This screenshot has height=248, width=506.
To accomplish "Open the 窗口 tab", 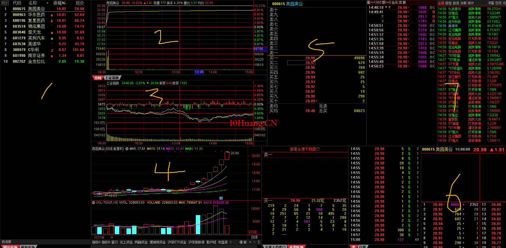I will [114, 242].
